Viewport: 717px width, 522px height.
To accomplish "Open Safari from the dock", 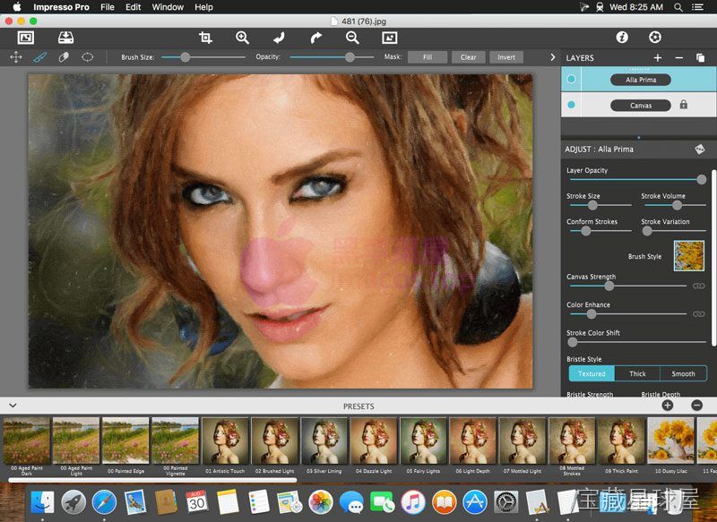I will tap(104, 502).
